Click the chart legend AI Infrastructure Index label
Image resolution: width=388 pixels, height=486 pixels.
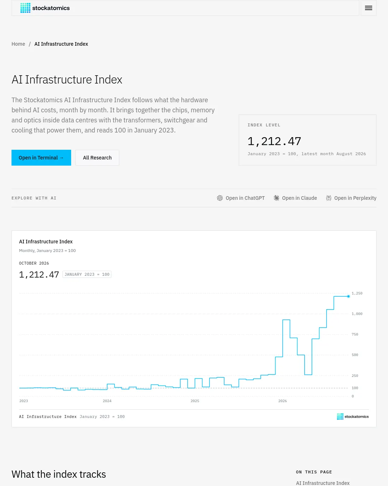(x=48, y=417)
